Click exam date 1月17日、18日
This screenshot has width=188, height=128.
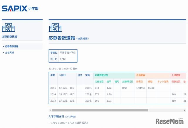(67, 88)
